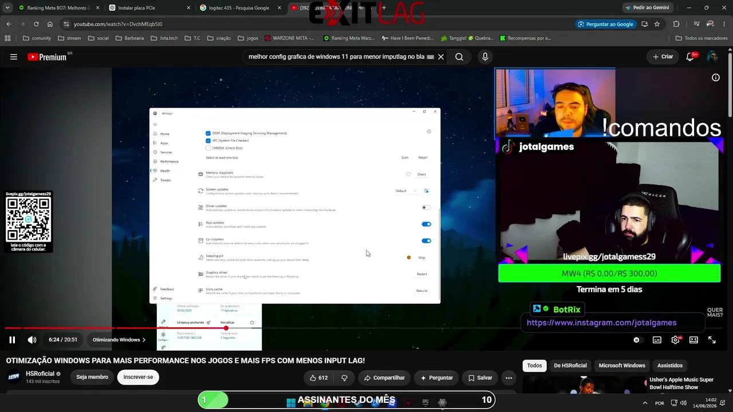Click the YouTube search magnifier button

pos(459,57)
